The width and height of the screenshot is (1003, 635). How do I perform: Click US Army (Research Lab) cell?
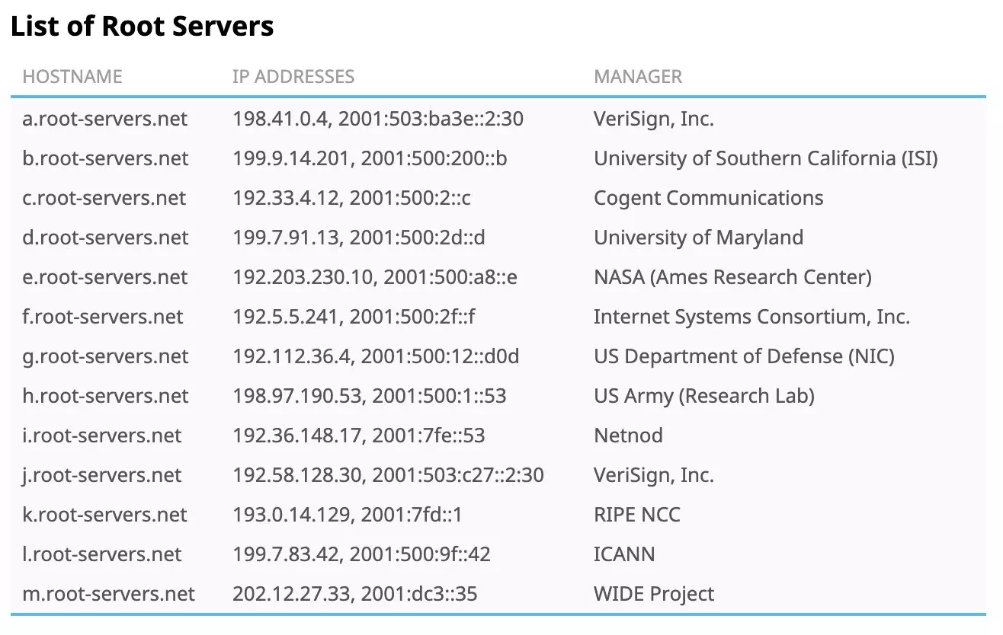click(x=704, y=396)
